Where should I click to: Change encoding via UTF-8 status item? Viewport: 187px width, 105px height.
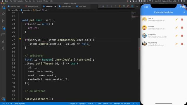[x=90, y=104]
